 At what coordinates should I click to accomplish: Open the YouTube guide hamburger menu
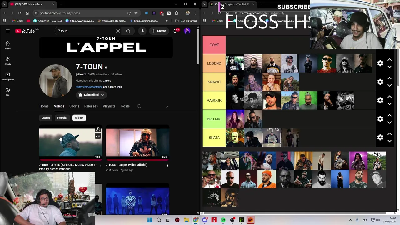pos(7,31)
